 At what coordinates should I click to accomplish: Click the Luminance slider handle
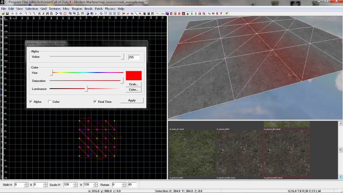click(86, 89)
